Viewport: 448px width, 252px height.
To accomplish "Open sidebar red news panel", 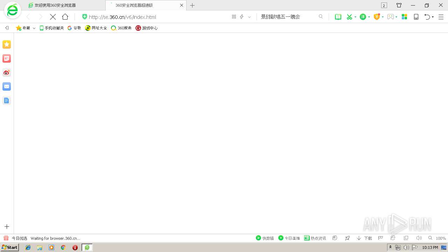I will point(7,58).
